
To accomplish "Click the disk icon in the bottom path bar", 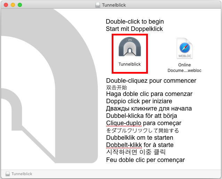I will (8, 174).
